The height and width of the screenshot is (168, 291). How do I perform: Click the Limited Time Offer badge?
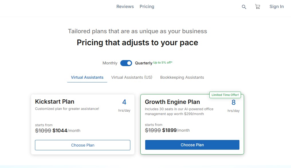225,95
